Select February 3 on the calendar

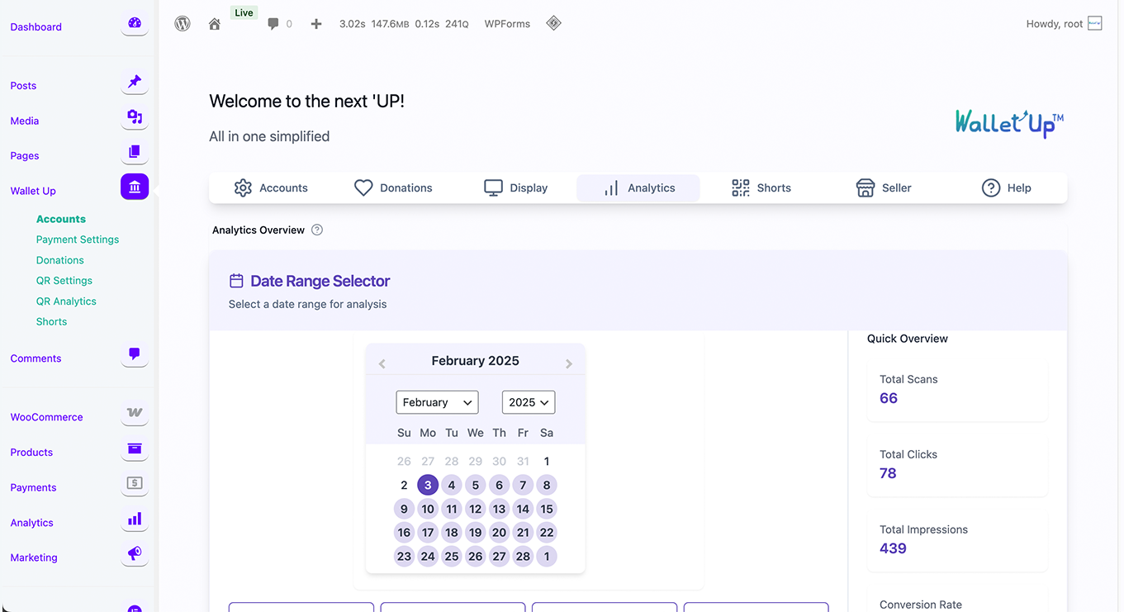click(x=428, y=485)
